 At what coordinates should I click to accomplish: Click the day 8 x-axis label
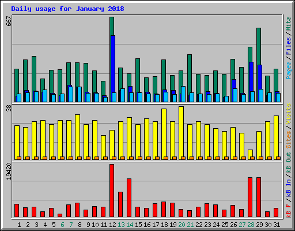[80, 225]
